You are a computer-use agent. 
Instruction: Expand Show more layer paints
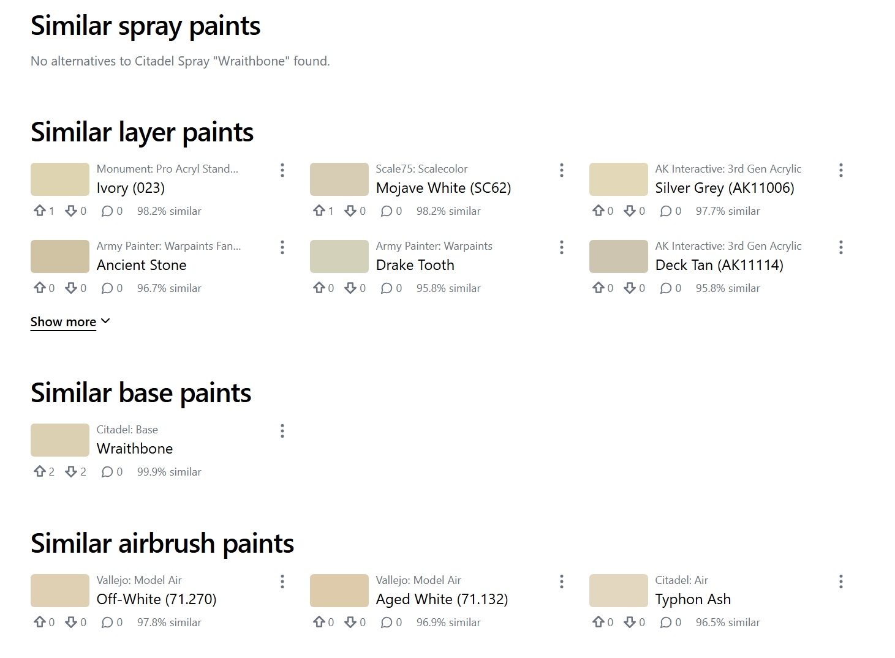click(70, 322)
